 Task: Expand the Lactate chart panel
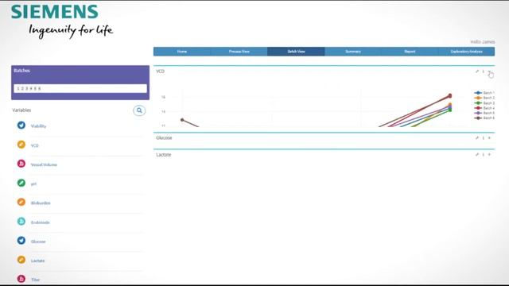489,155
